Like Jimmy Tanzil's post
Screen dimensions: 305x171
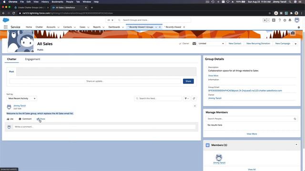click(10, 119)
